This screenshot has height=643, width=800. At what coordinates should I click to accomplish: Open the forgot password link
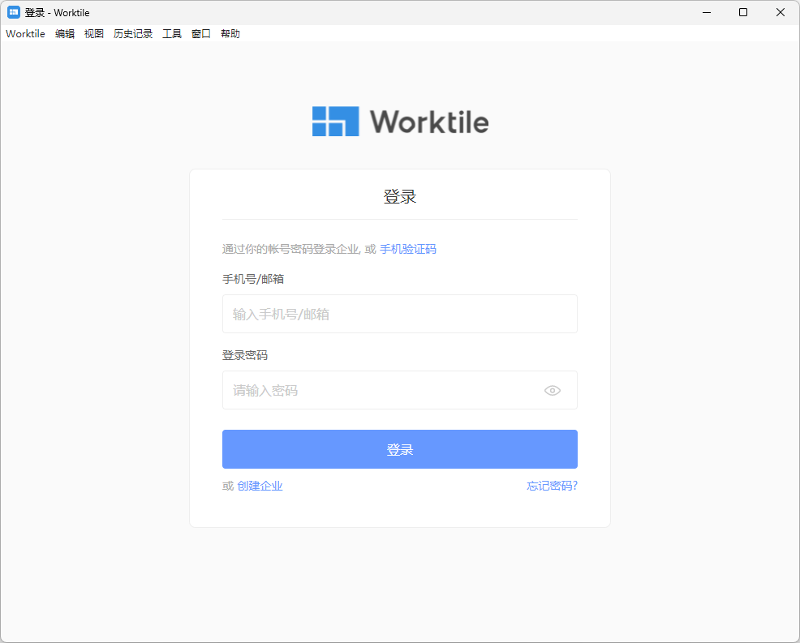tap(551, 485)
